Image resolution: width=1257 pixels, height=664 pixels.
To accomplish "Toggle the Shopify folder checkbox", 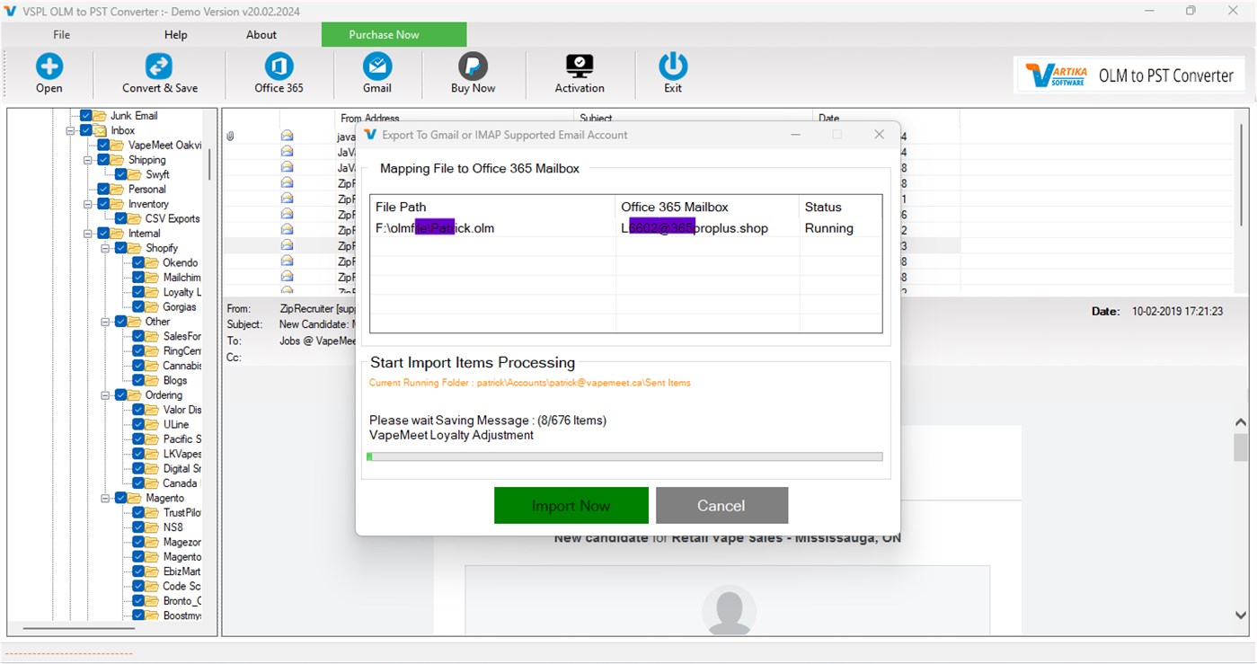I will 120,248.
